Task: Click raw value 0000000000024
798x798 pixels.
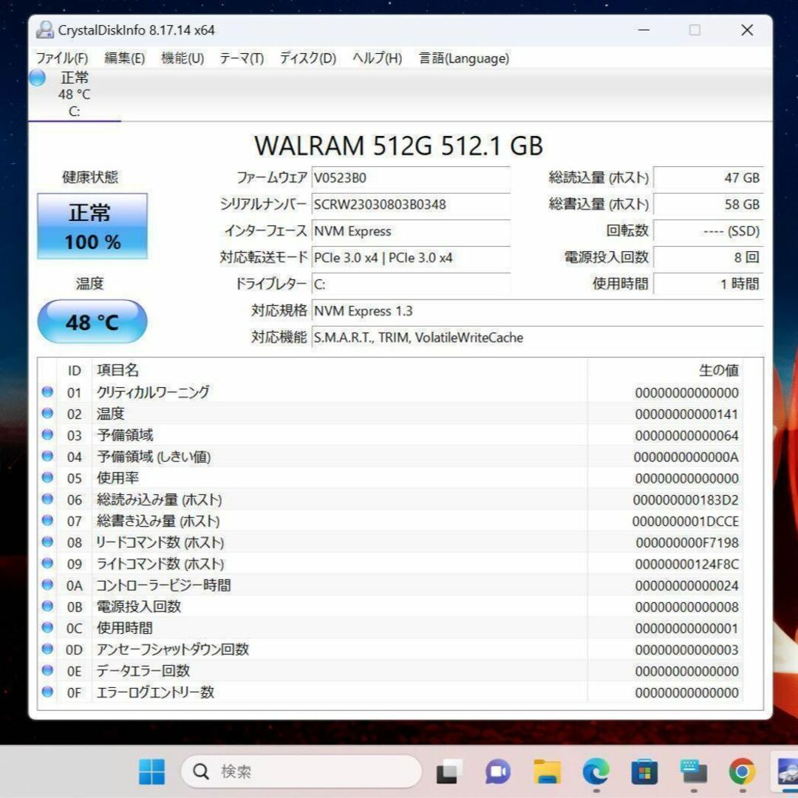Action: [686, 585]
